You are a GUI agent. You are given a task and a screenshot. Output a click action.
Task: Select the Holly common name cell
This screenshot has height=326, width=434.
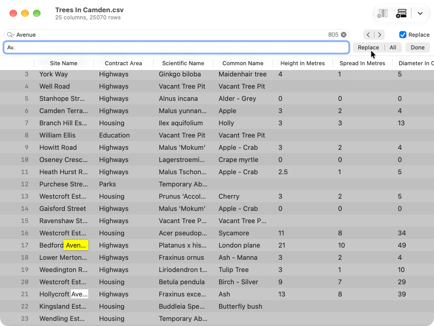tap(243, 123)
